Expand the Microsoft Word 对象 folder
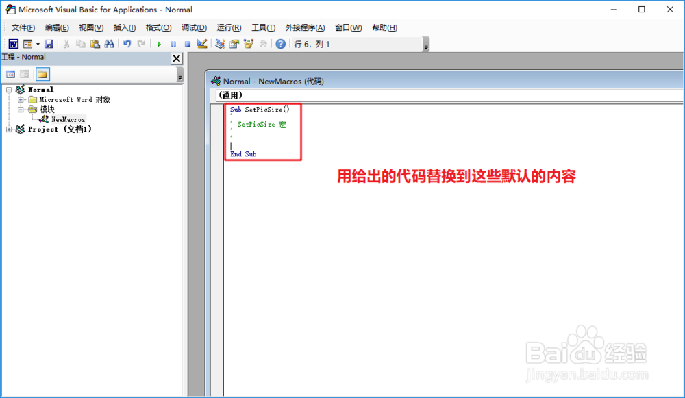The width and height of the screenshot is (685, 398). pyautogui.click(x=21, y=99)
